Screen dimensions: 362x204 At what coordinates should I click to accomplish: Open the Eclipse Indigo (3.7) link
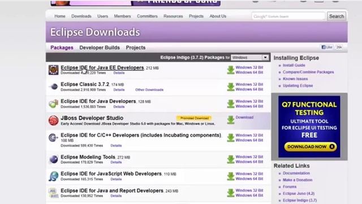click(300, 200)
